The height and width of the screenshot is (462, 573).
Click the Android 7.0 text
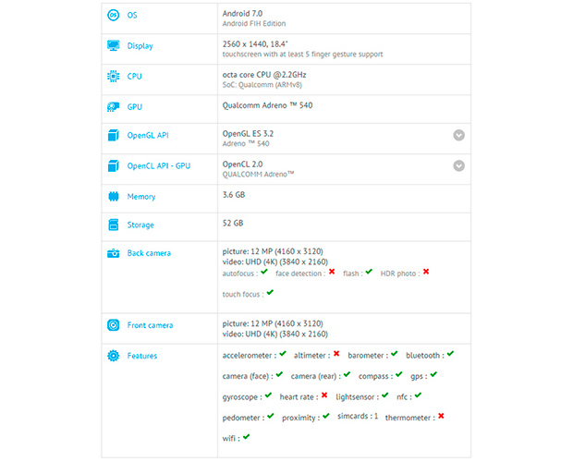point(242,14)
